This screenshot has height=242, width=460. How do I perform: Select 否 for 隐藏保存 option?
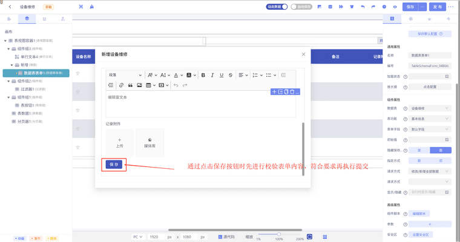pyautogui.click(x=441, y=150)
